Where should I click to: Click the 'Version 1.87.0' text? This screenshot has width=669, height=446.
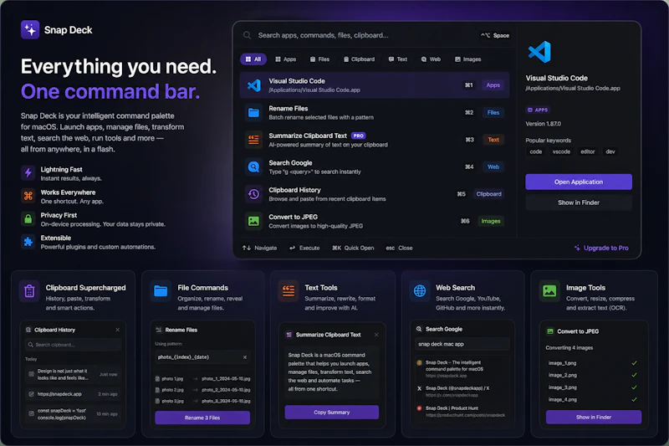[x=543, y=124]
